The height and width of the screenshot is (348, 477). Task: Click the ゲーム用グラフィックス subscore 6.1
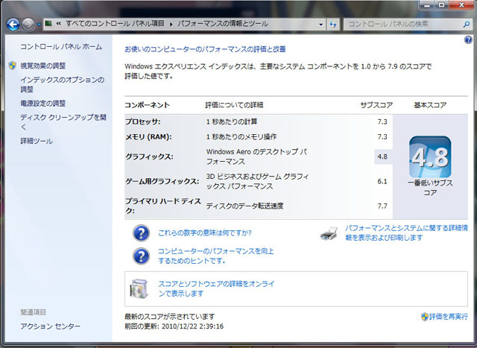point(382,181)
